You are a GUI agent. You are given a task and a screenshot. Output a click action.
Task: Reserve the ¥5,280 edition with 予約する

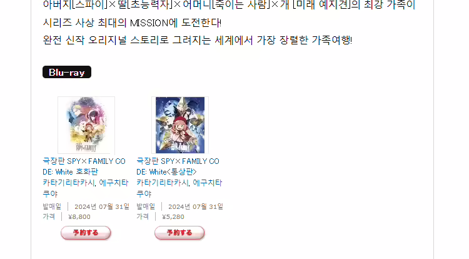pyautogui.click(x=179, y=233)
